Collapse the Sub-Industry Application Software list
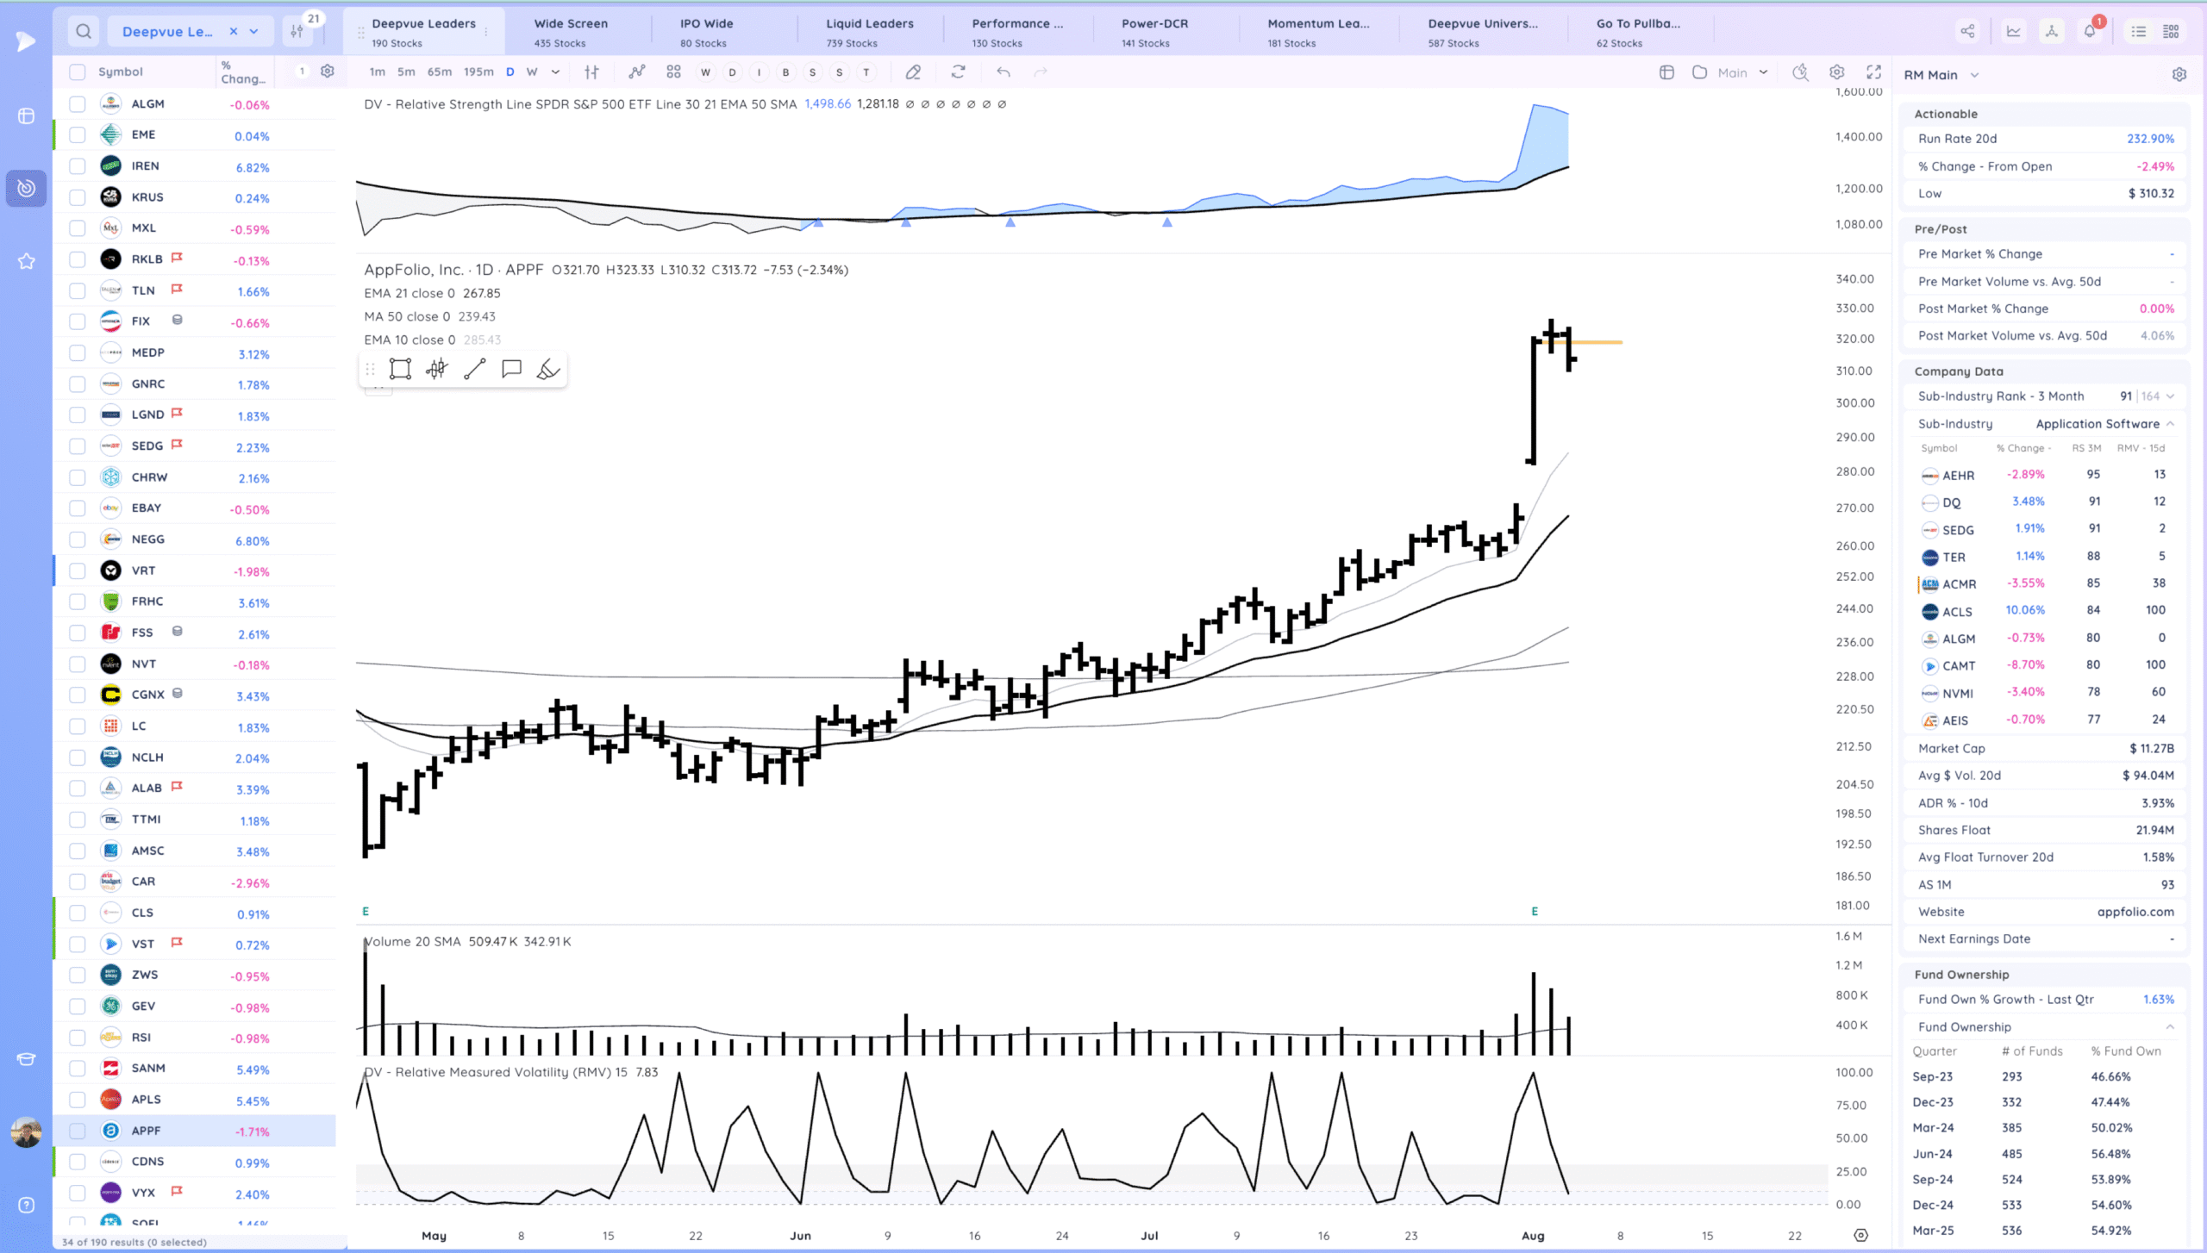 point(2170,424)
